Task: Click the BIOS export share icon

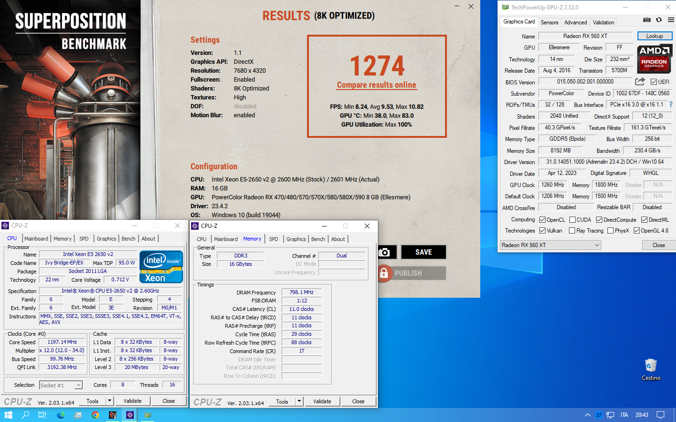Action: 640,82
